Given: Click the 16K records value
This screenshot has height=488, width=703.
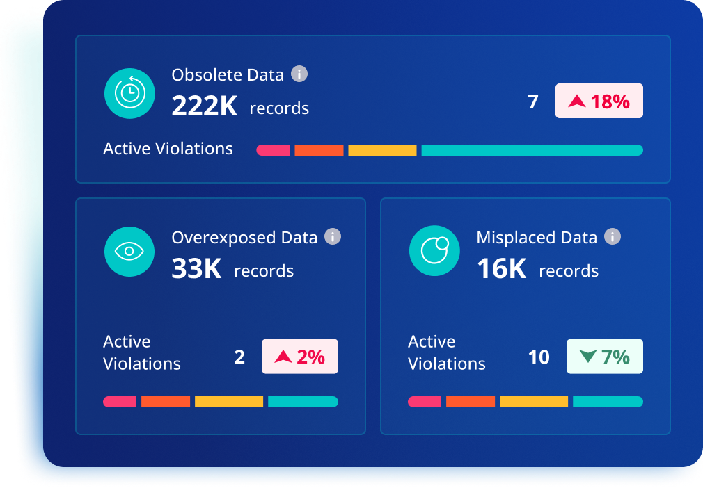Looking at the screenshot, I should 537,269.
